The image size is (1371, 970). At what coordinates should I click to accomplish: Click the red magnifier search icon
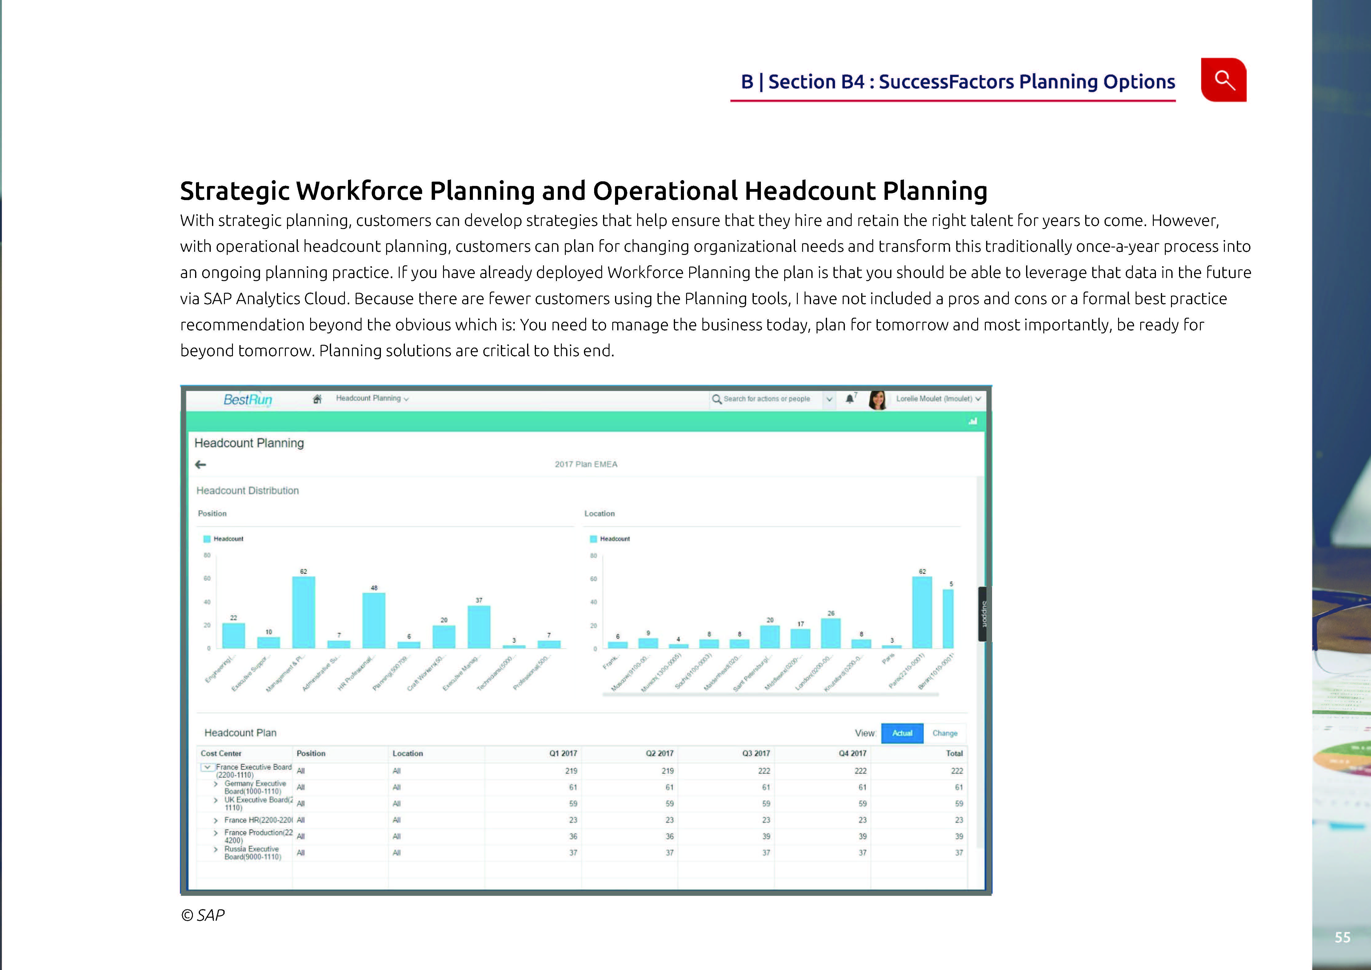click(1224, 80)
